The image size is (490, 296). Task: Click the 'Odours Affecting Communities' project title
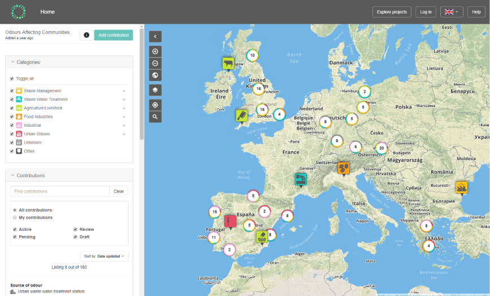[x=37, y=32]
